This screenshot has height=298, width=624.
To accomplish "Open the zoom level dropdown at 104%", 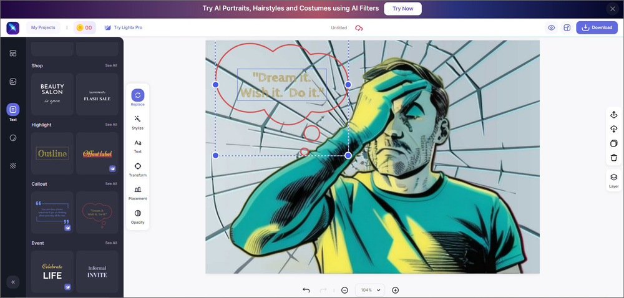I will (370, 291).
